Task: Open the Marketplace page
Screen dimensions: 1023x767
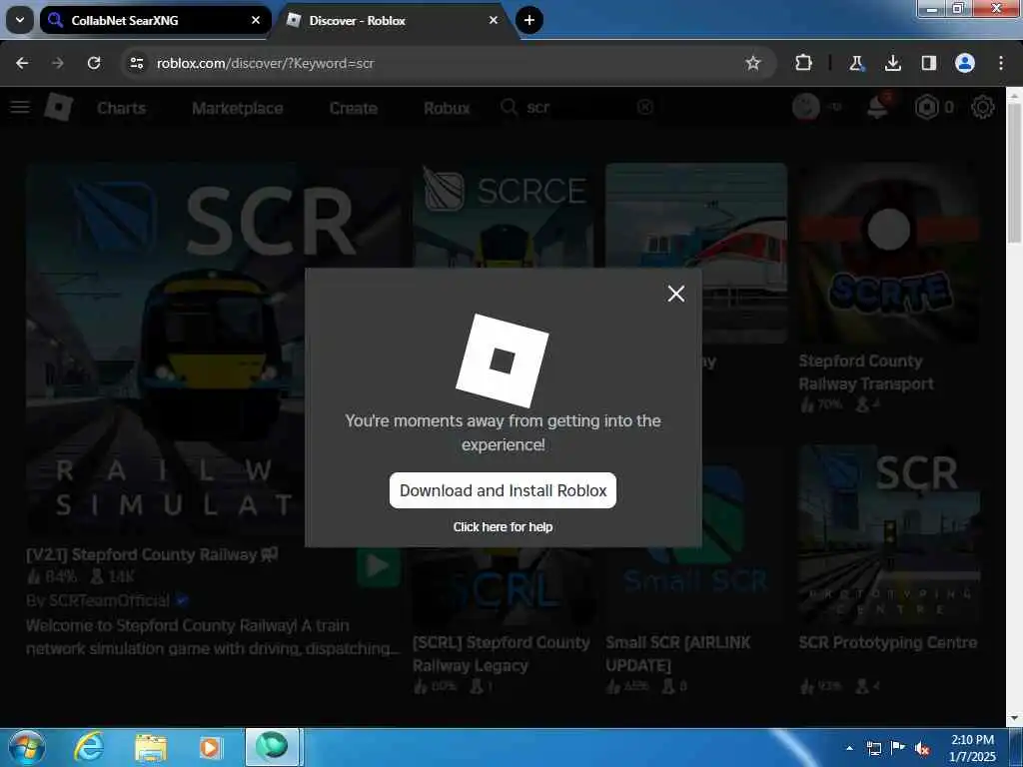Action: tap(238, 108)
